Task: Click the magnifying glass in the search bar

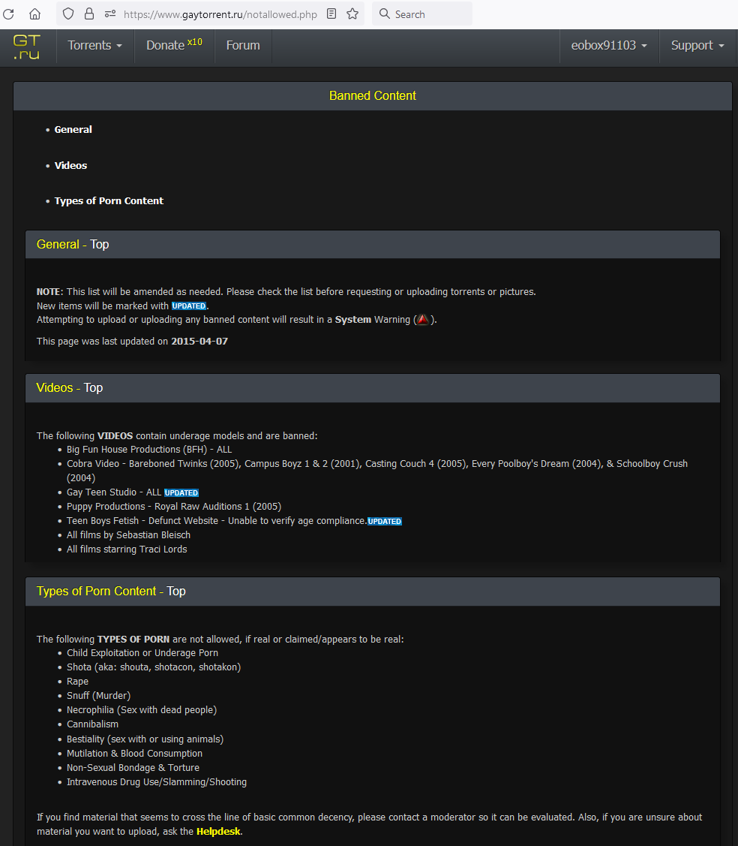Action: (382, 13)
